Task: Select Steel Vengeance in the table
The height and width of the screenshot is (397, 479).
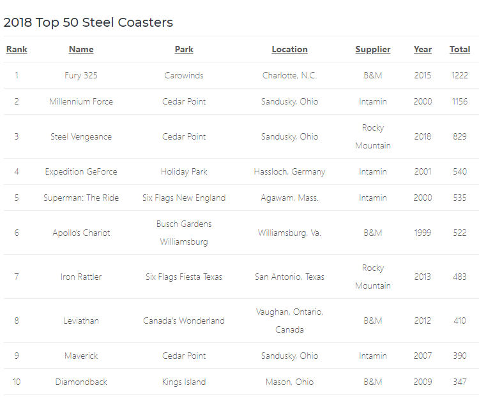Action: (81, 136)
